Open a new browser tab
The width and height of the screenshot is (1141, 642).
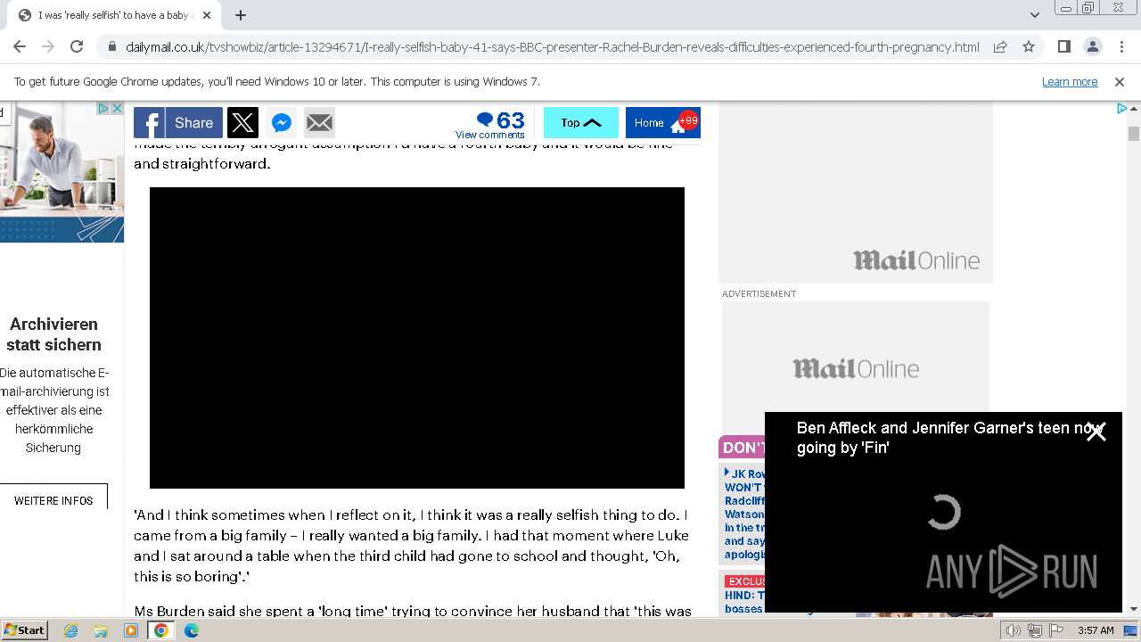tap(241, 15)
